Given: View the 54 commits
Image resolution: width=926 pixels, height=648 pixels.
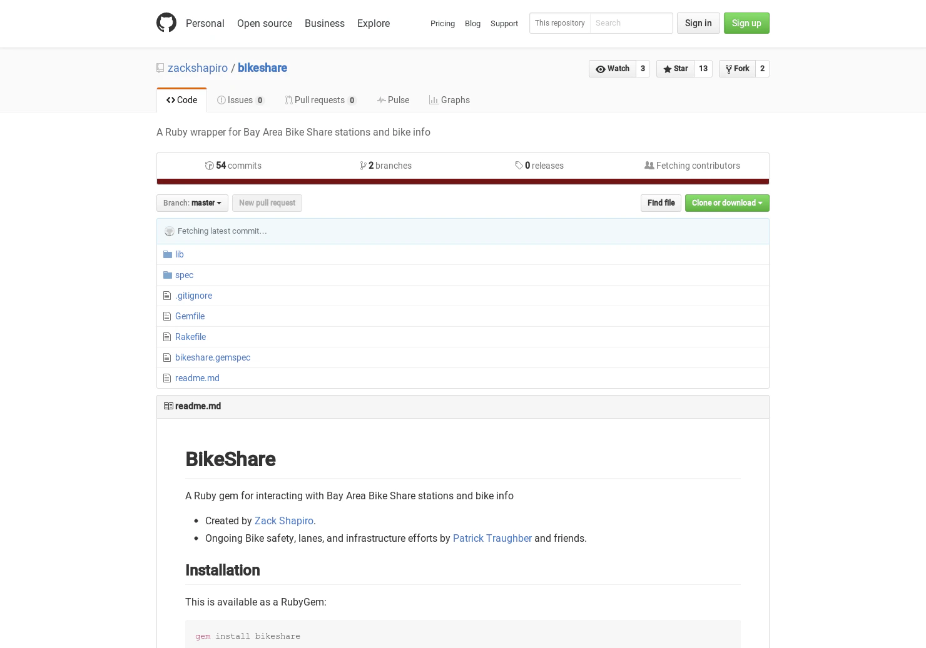Looking at the screenshot, I should pyautogui.click(x=233, y=166).
